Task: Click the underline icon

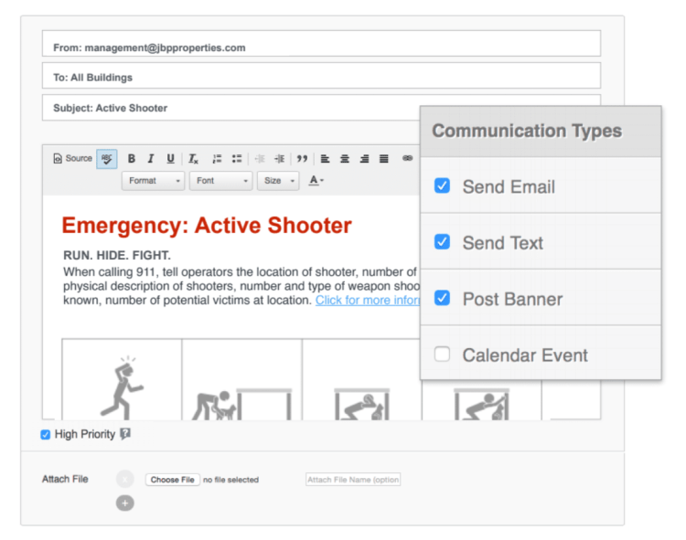Action: [x=170, y=159]
